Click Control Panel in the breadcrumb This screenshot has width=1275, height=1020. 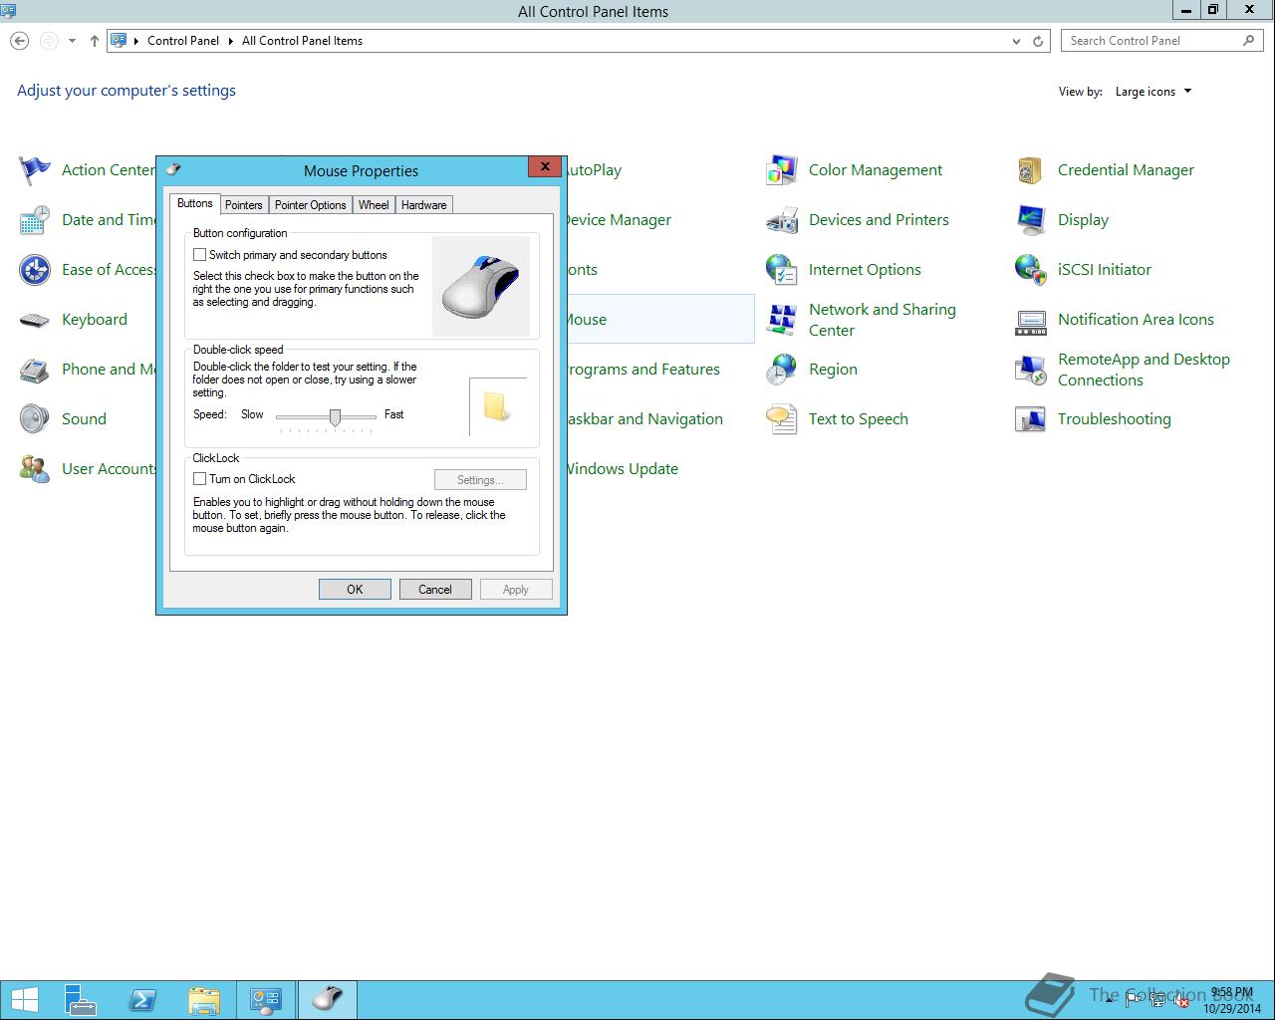point(183,41)
